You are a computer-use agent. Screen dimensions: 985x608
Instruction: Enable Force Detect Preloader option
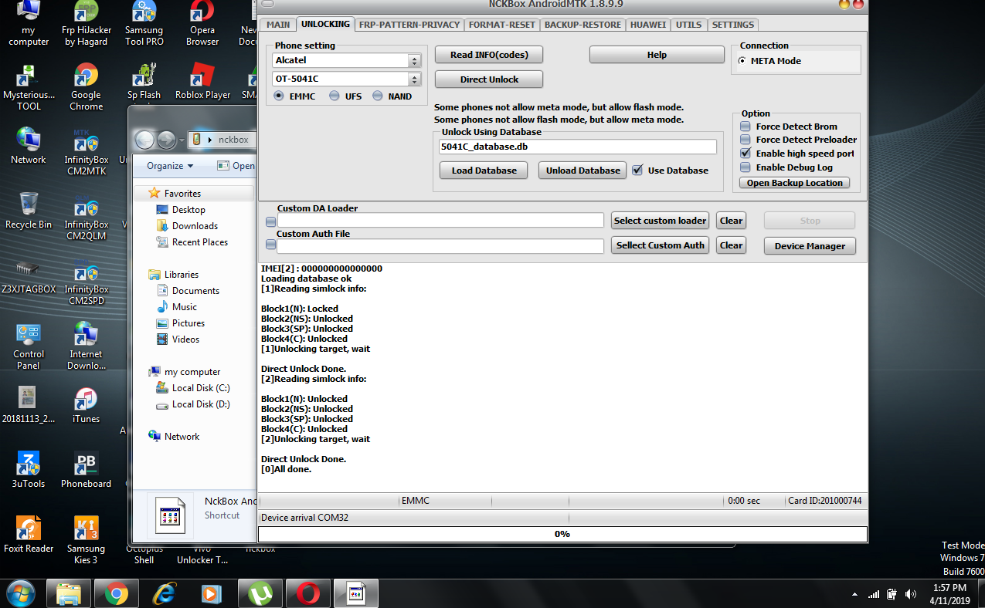pos(746,140)
